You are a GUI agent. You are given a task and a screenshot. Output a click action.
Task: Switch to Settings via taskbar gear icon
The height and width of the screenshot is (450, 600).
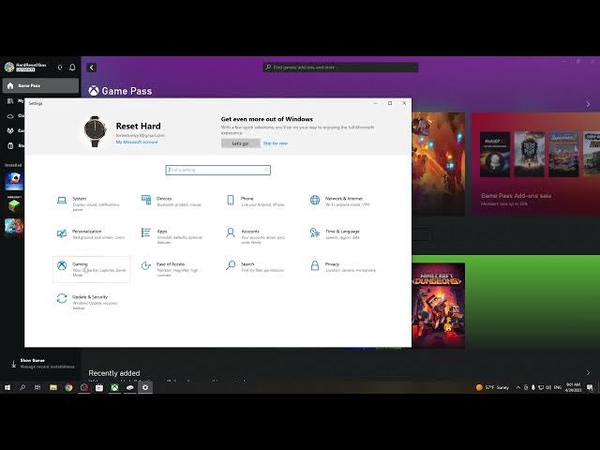tap(145, 387)
